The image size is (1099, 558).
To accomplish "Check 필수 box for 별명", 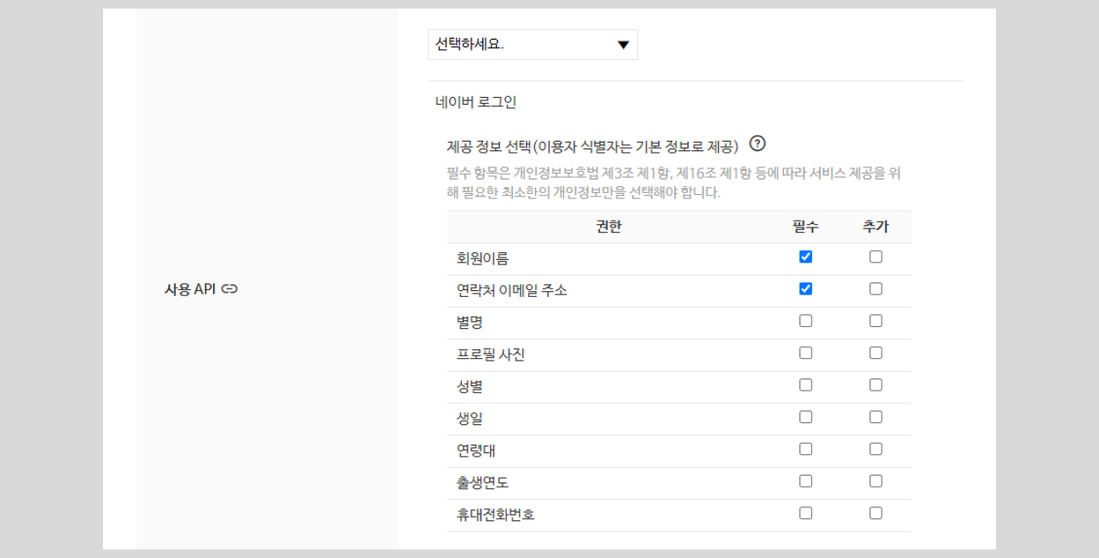I will 805,321.
